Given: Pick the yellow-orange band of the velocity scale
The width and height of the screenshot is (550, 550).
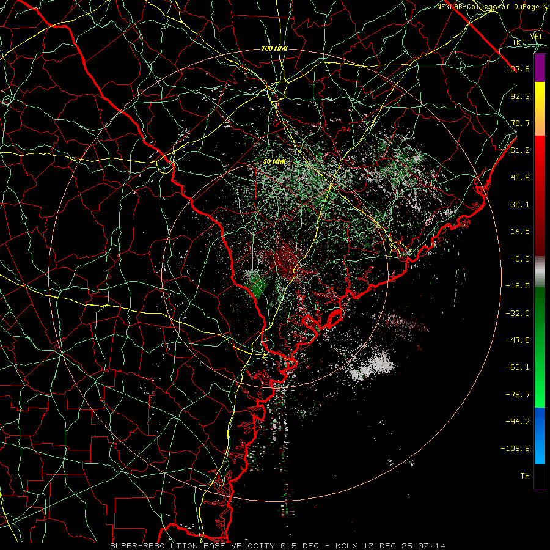Looking at the screenshot, I should [x=540, y=109].
